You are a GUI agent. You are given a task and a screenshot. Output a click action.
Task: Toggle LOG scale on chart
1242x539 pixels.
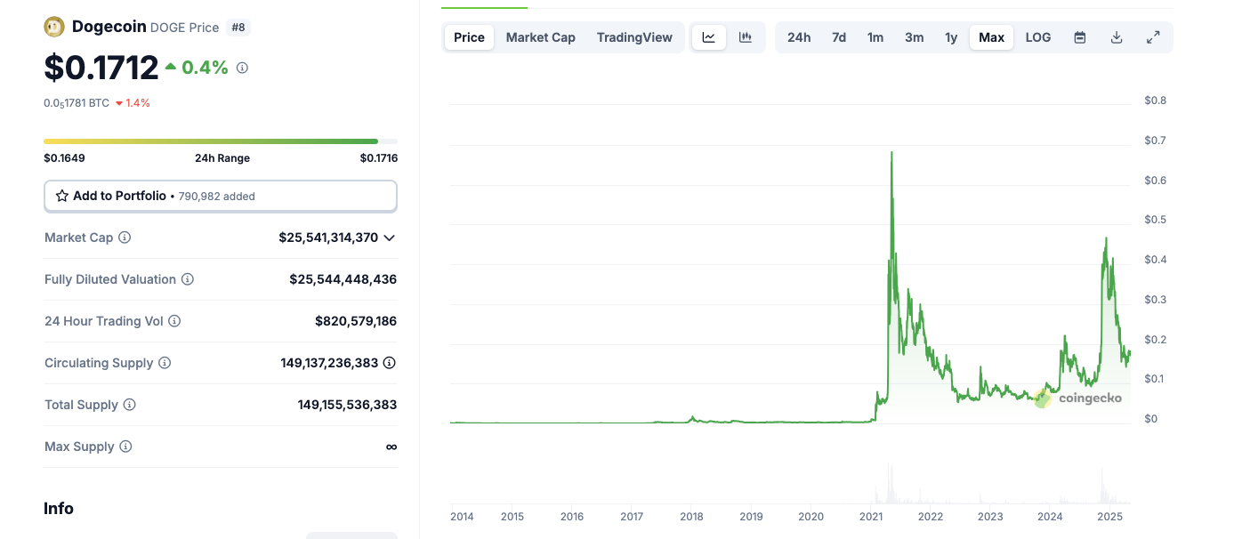pyautogui.click(x=1038, y=37)
